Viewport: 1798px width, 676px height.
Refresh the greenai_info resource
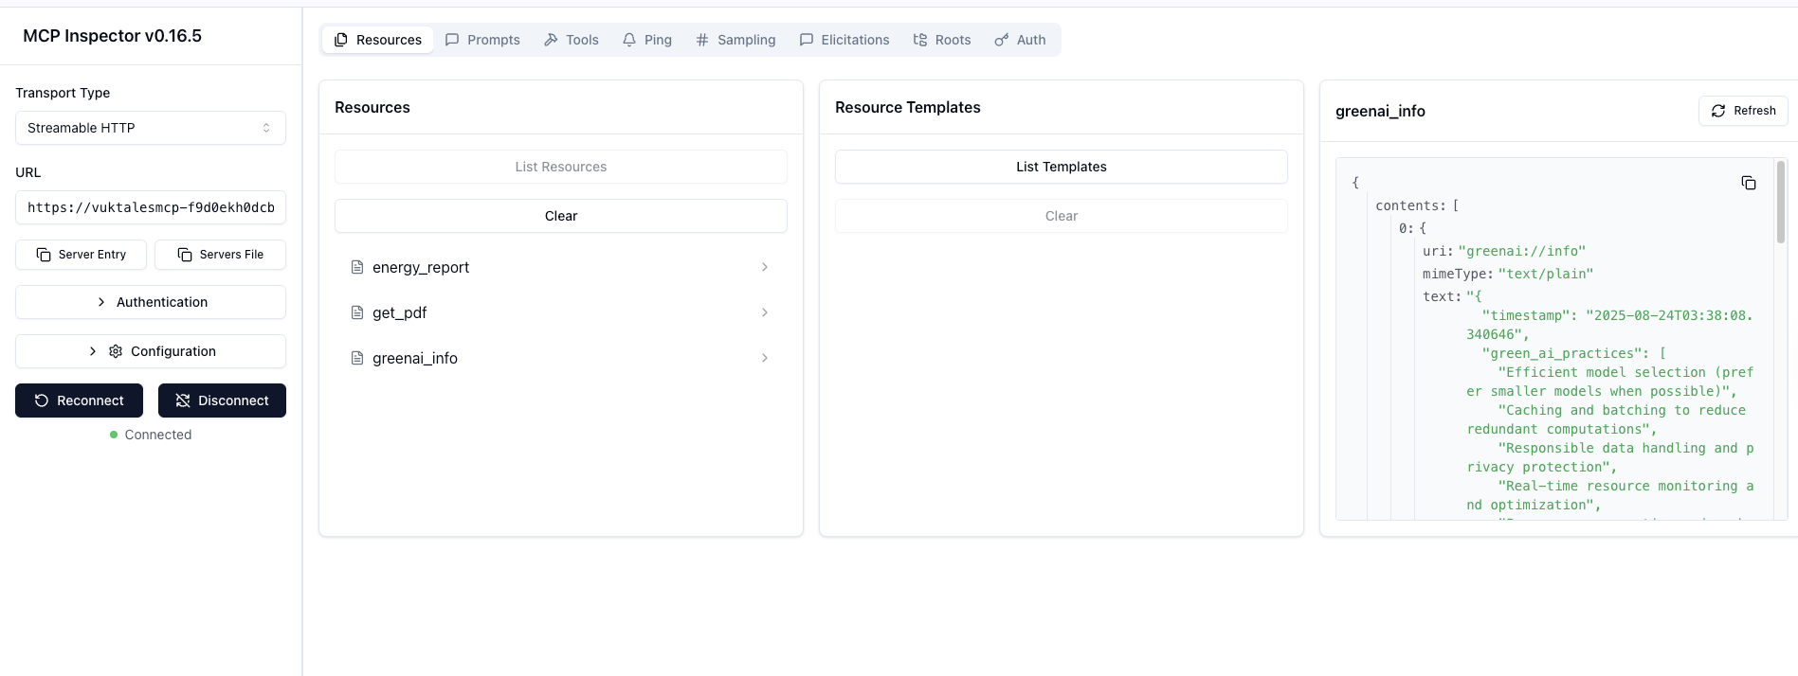[1742, 111]
